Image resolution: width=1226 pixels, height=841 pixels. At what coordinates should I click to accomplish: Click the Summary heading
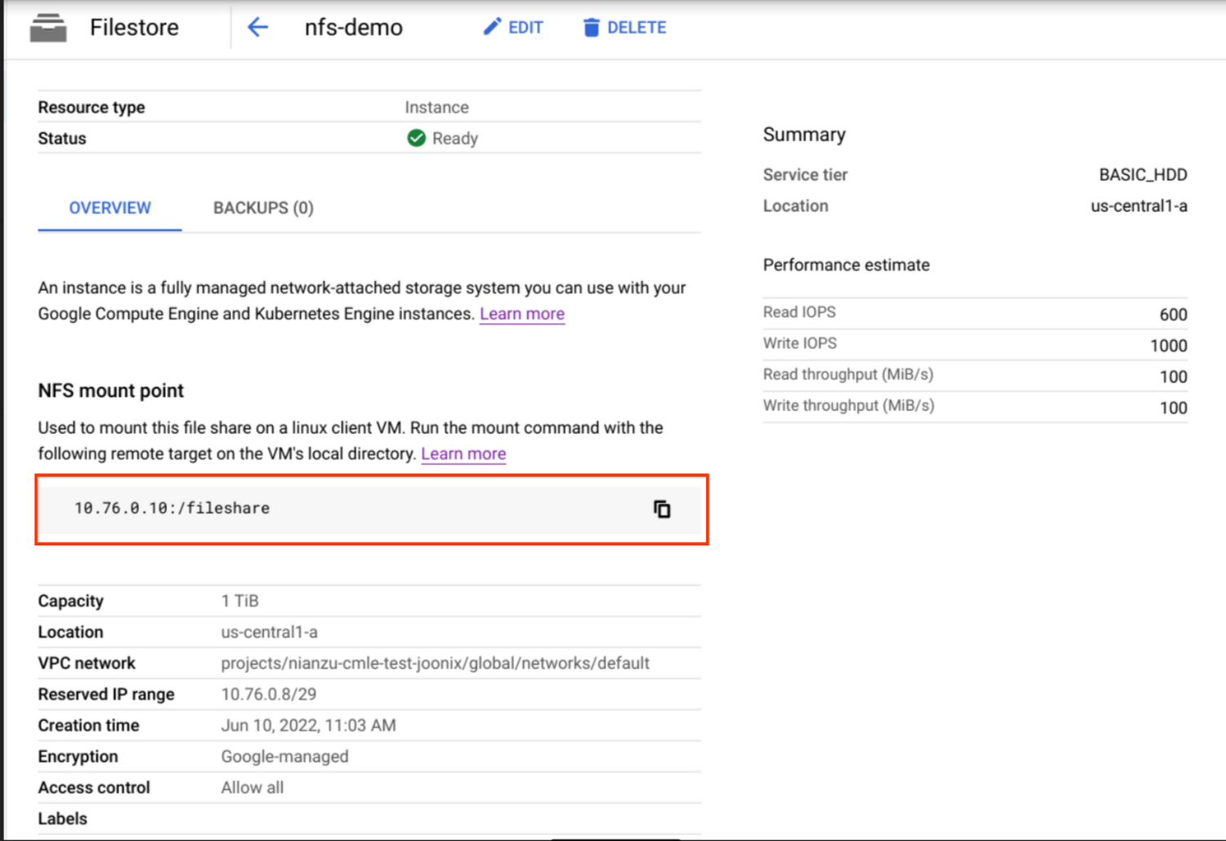click(804, 134)
